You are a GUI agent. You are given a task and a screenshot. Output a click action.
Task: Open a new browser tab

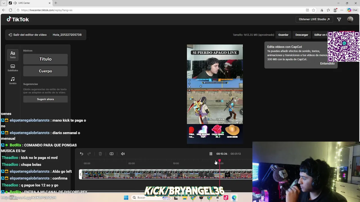tap(56, 3)
